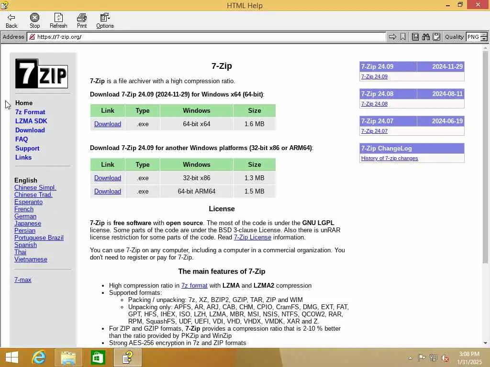The image size is (490, 367).
Task: Open the 7-Zip License link
Action: [x=253, y=237]
